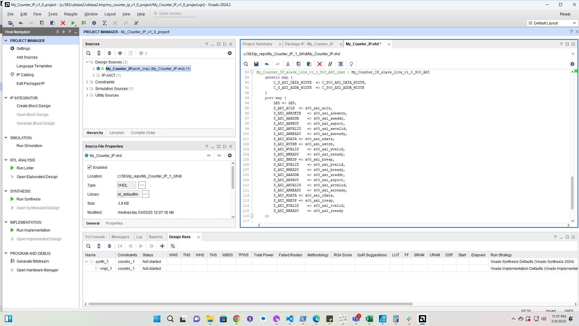Switch to the Package IP - My_Counter_IP tab
This screenshot has width=579, height=326.
[309, 44]
